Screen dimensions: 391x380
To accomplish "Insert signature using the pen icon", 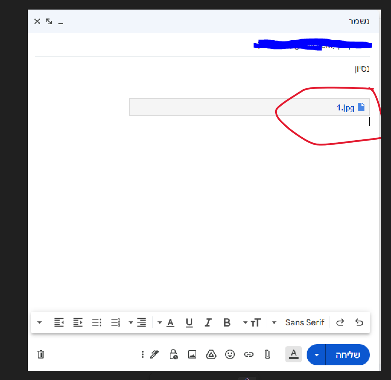I will click(x=154, y=354).
